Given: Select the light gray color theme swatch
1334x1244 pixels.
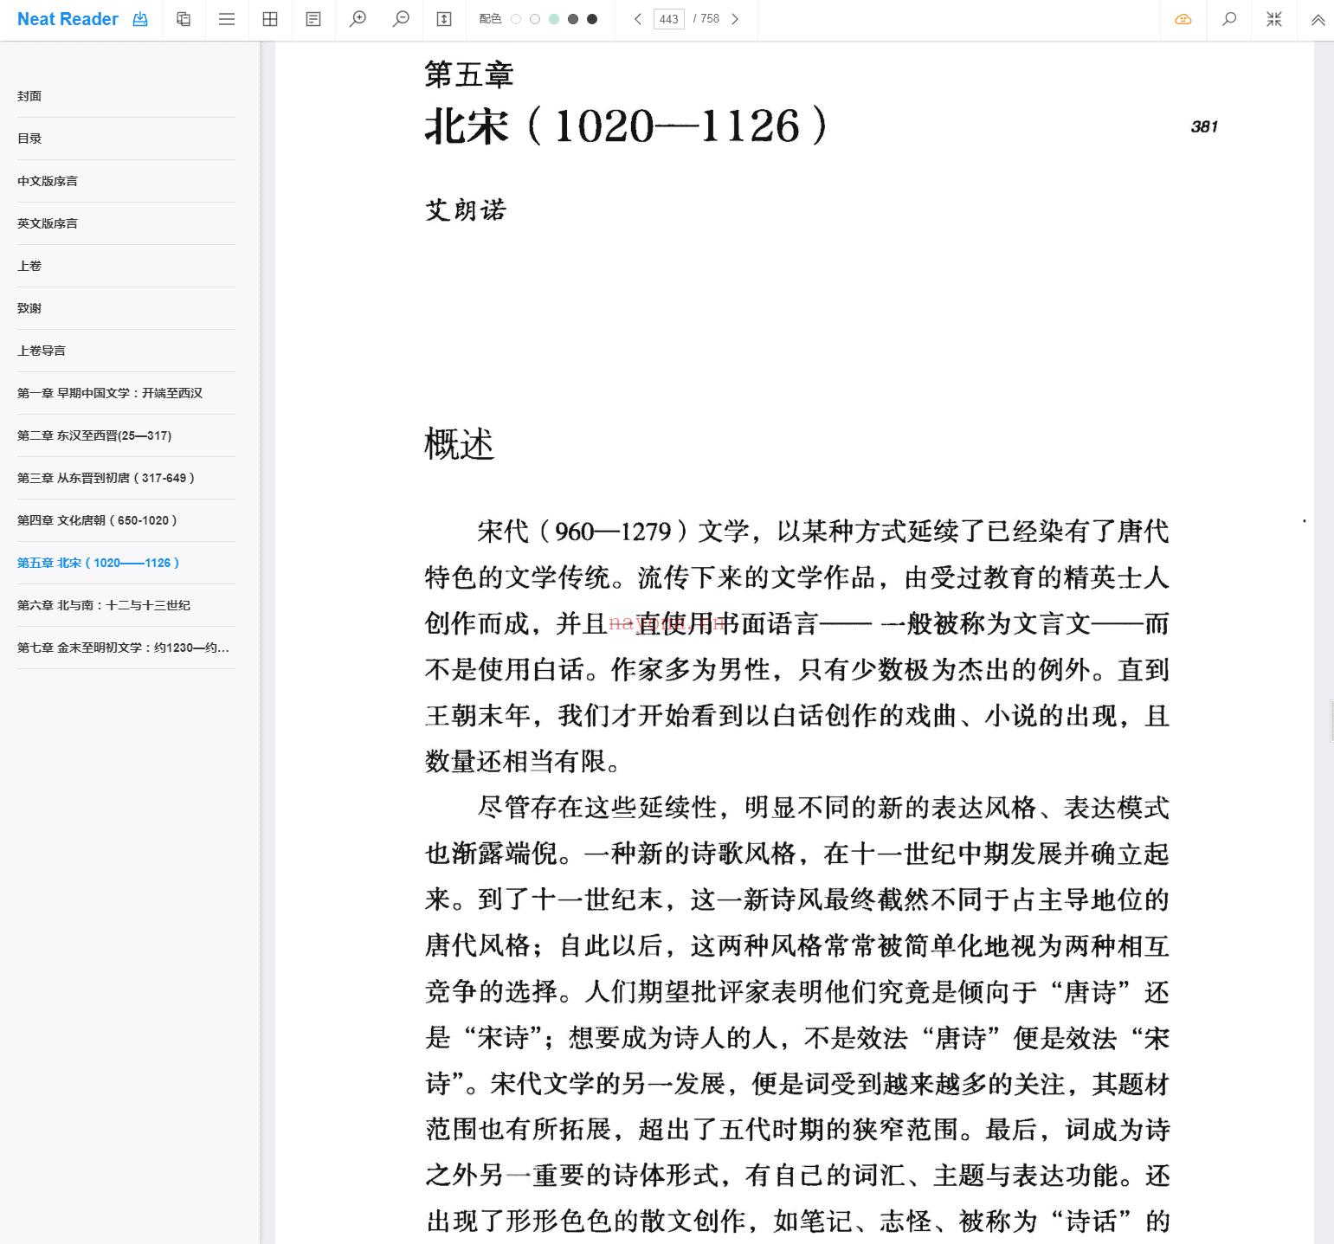Looking at the screenshot, I should (535, 19).
